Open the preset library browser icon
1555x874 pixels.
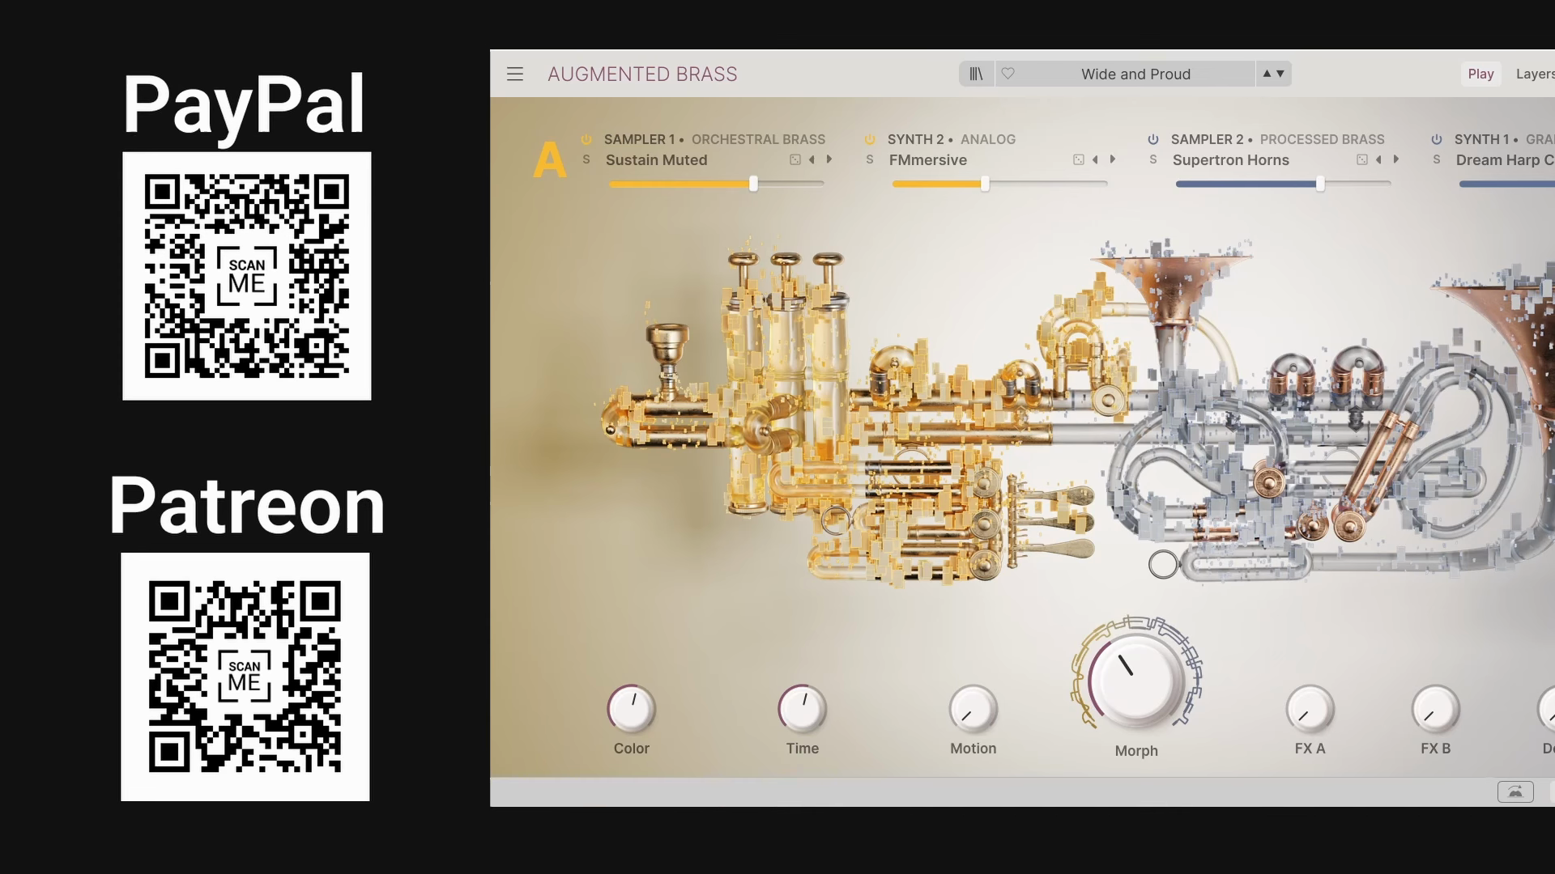coord(976,74)
